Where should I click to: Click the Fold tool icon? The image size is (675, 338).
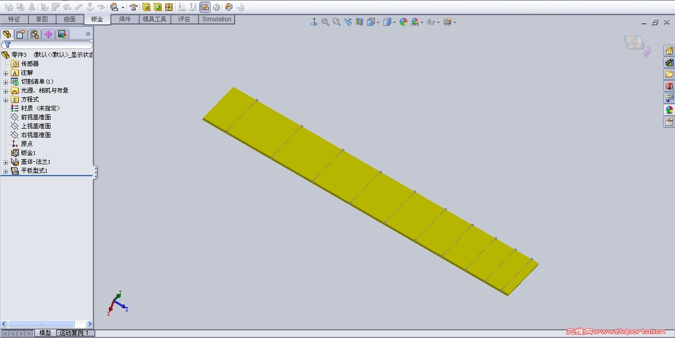[193, 7]
